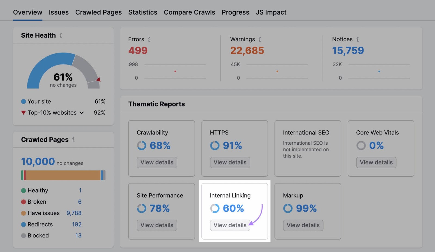The width and height of the screenshot is (435, 252).
Task: Click the Markup progress ring icon
Action: (x=288, y=208)
